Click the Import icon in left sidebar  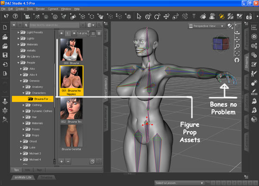5,64
